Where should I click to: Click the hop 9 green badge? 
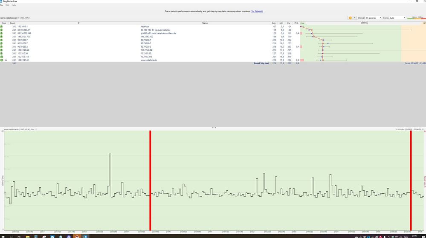[1, 54]
